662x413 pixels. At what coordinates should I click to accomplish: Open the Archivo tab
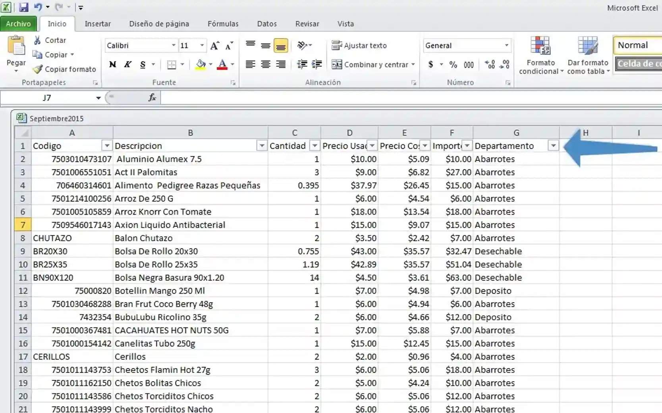tap(18, 24)
